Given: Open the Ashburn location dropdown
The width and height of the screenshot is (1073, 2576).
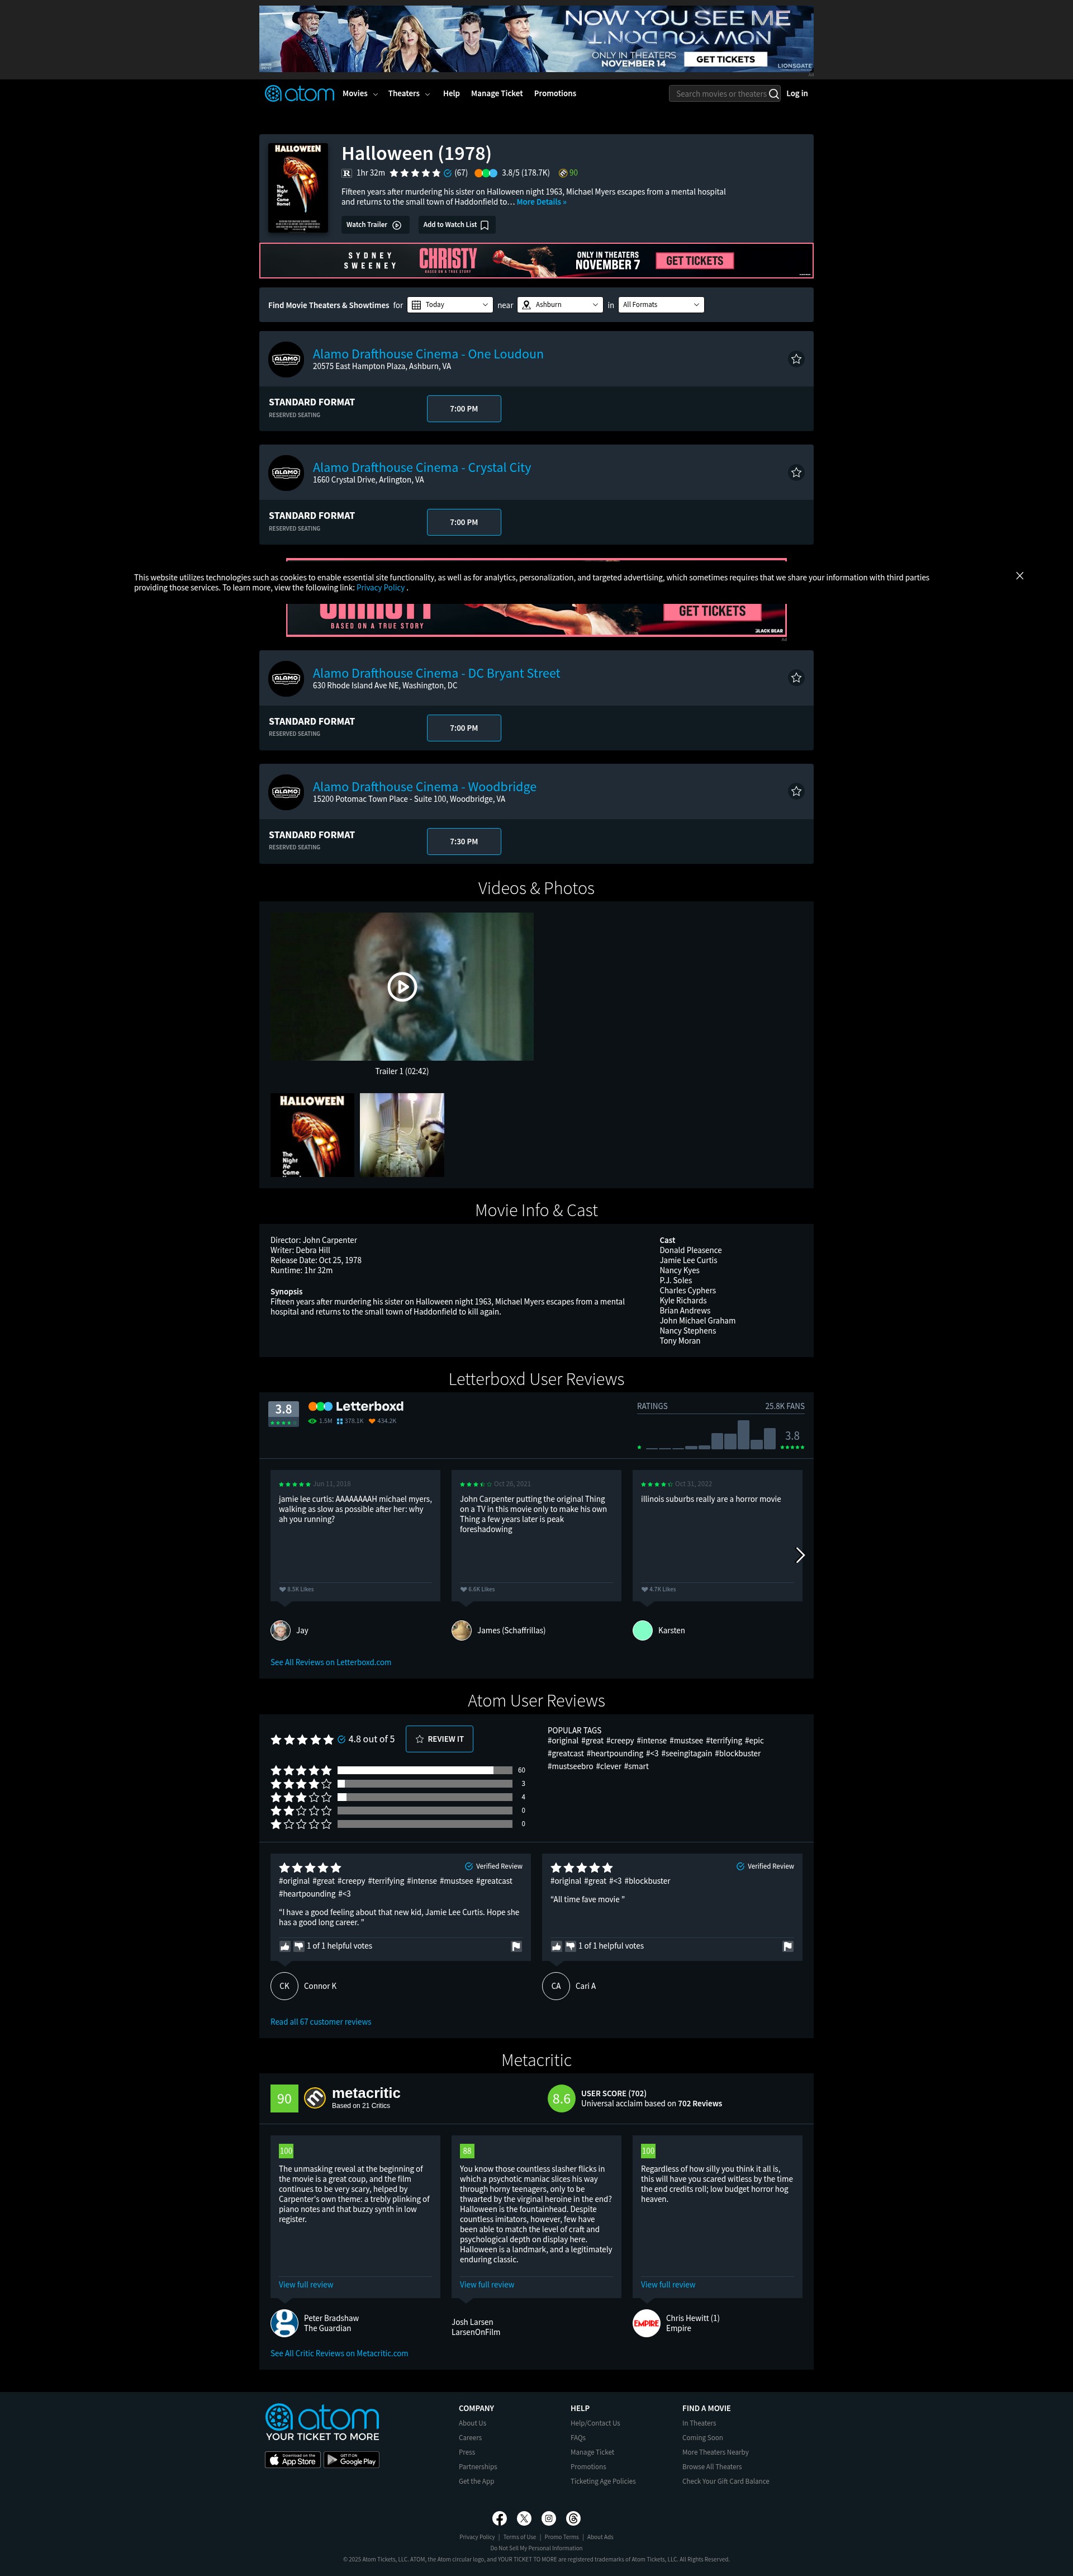Looking at the screenshot, I should click(559, 305).
